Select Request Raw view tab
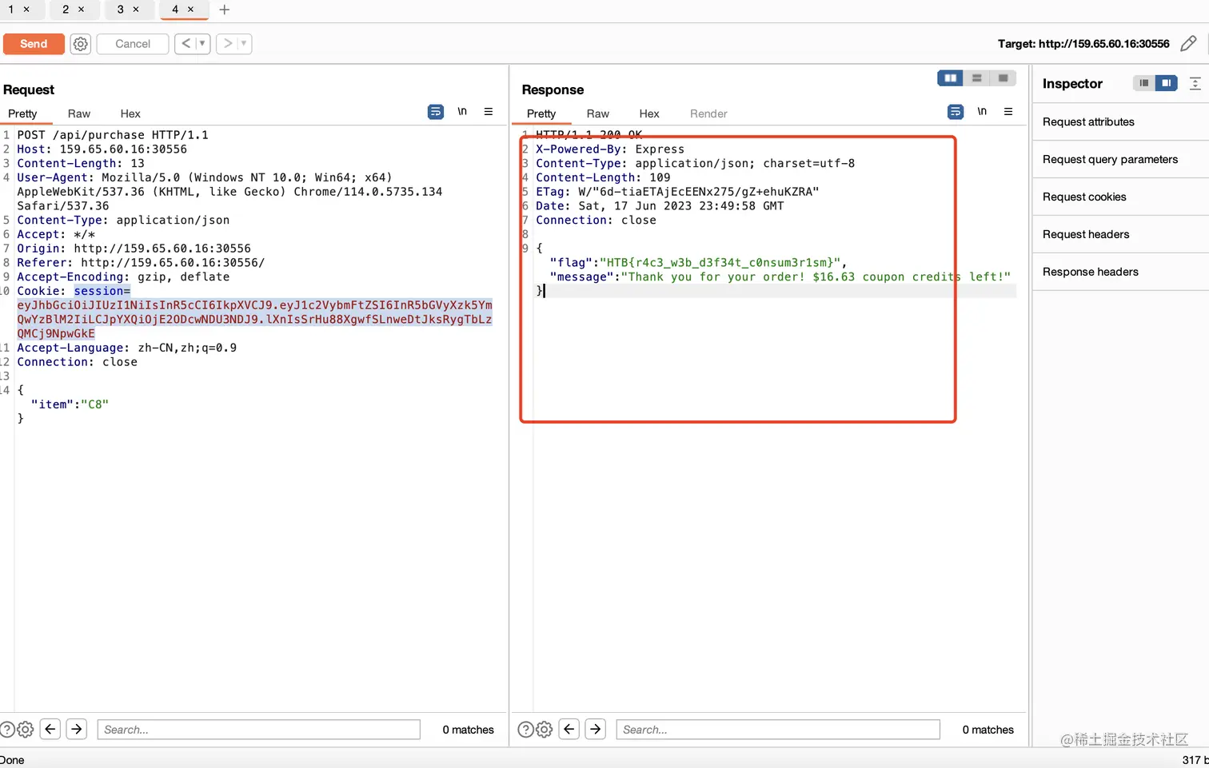Viewport: 1209px width, 768px height. [79, 113]
